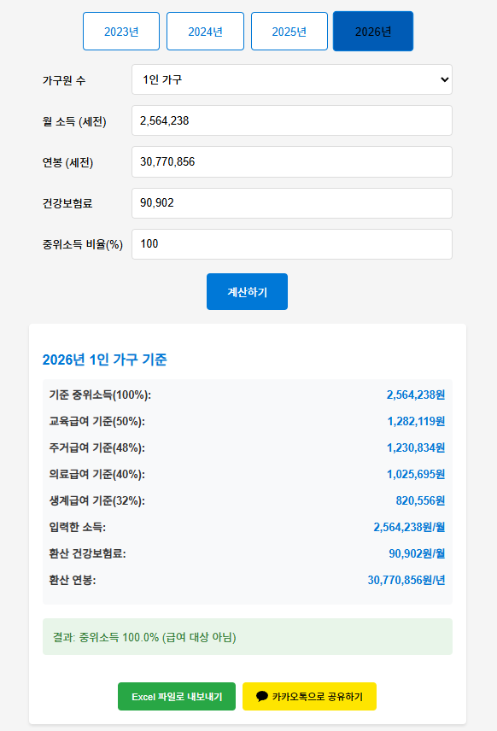The width and height of the screenshot is (497, 731).
Task: Click the 2026년 1인 가구 기준 heading
Action: (105, 360)
